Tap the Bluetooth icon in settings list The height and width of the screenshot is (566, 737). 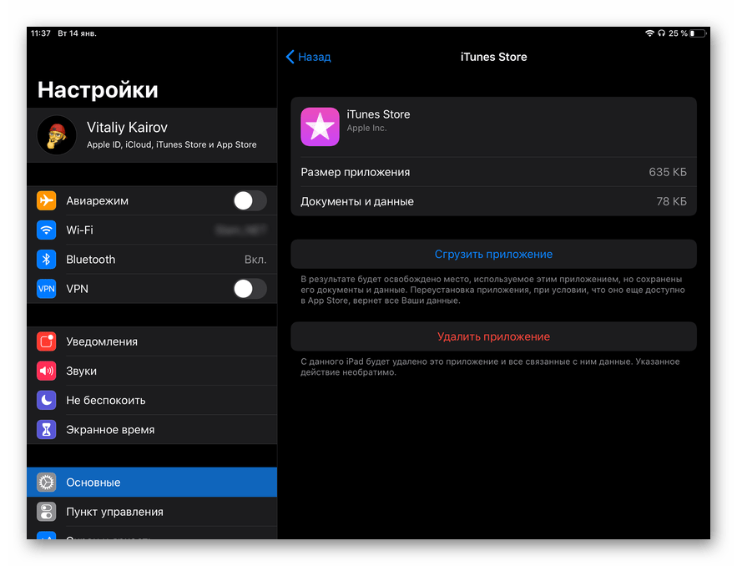tap(46, 260)
